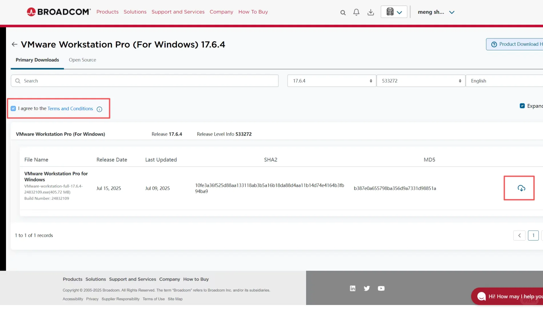The height and width of the screenshot is (309, 543).
Task: Click the Release Date column header
Action: (112, 160)
